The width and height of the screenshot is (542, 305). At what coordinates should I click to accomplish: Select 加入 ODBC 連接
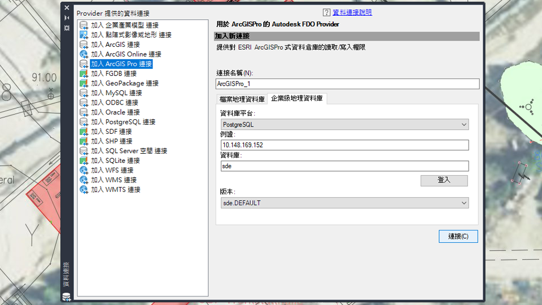click(115, 103)
